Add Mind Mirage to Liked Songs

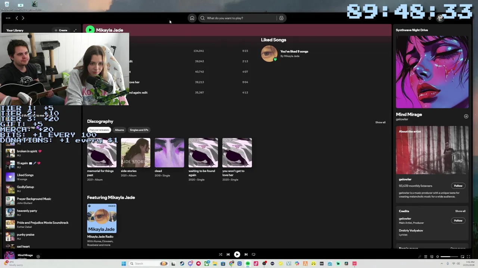[466, 117]
